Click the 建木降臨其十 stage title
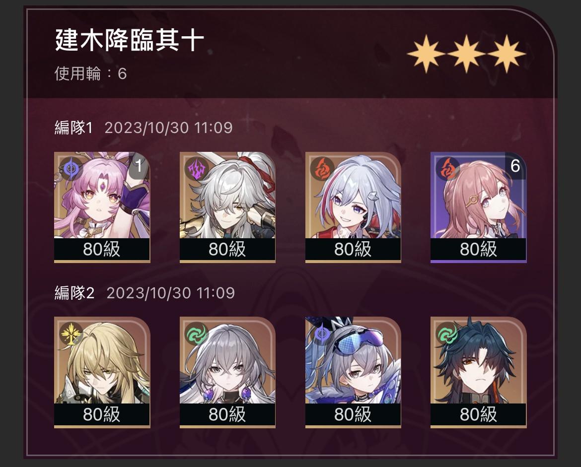This screenshot has height=467, width=581. point(130,40)
